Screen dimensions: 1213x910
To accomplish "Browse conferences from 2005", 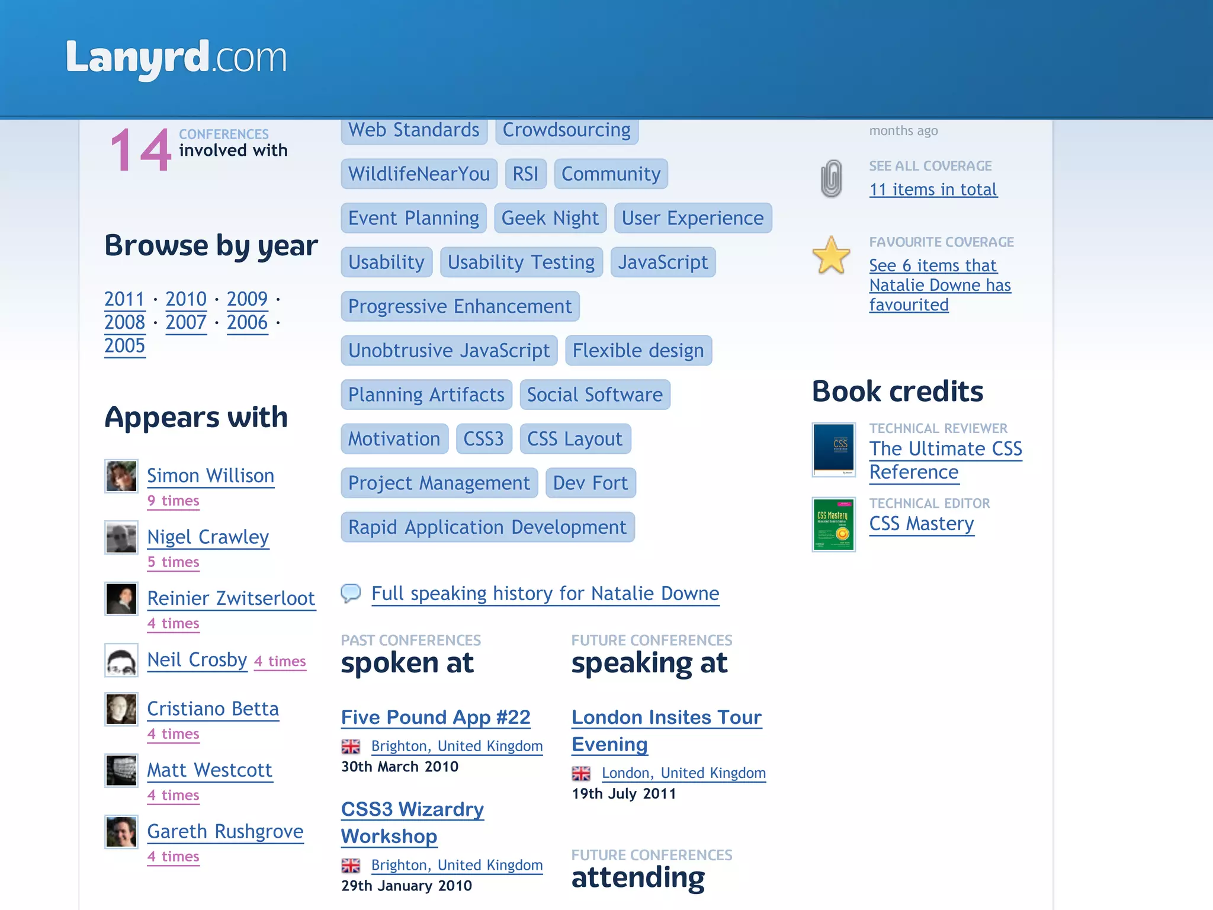I will click(x=124, y=345).
